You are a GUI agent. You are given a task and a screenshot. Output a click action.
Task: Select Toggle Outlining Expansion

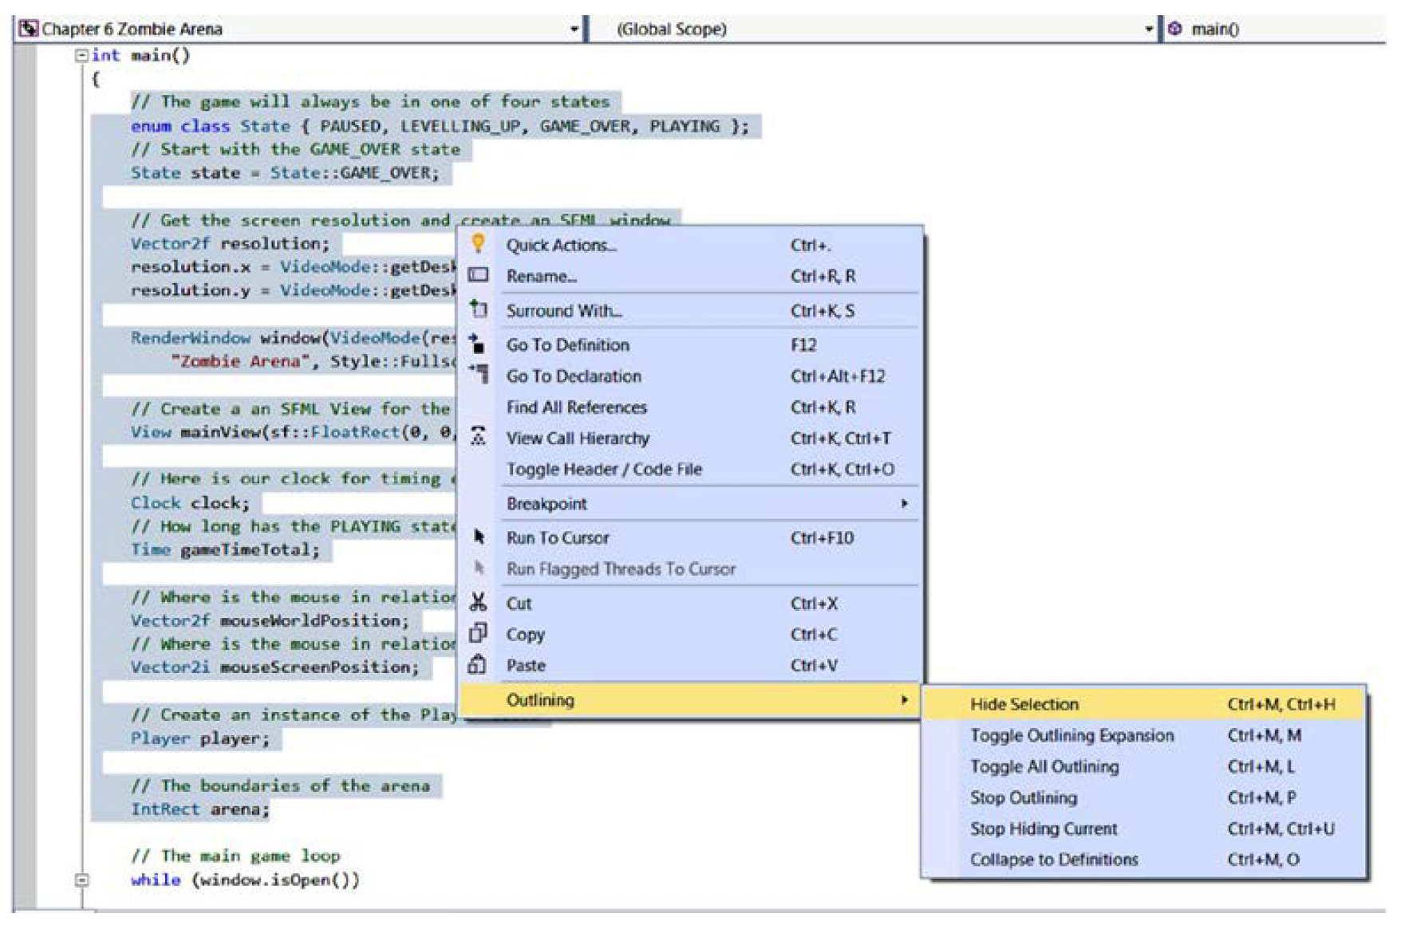click(1143, 735)
